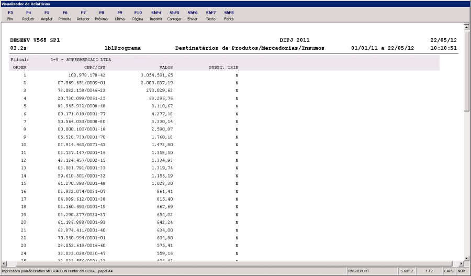
Task: Click CNPJ 20.730.099/0061-25
Action: pyautogui.click(x=82, y=98)
